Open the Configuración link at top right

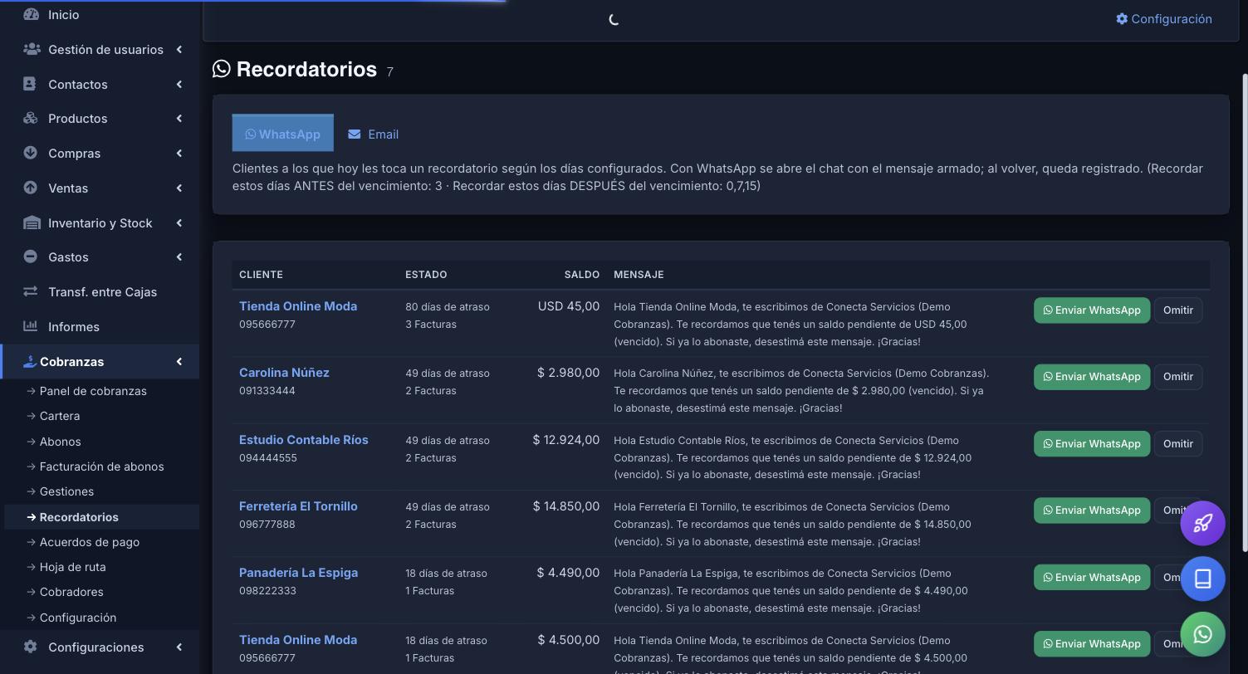pyautogui.click(x=1164, y=18)
